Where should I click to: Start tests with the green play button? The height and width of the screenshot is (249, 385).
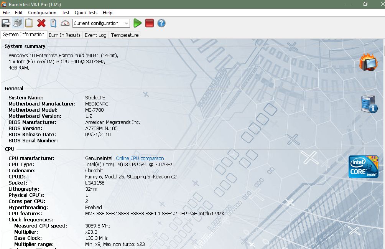point(138,23)
